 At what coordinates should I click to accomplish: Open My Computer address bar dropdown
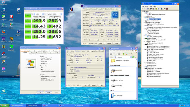pyautogui.click(x=131, y=57)
